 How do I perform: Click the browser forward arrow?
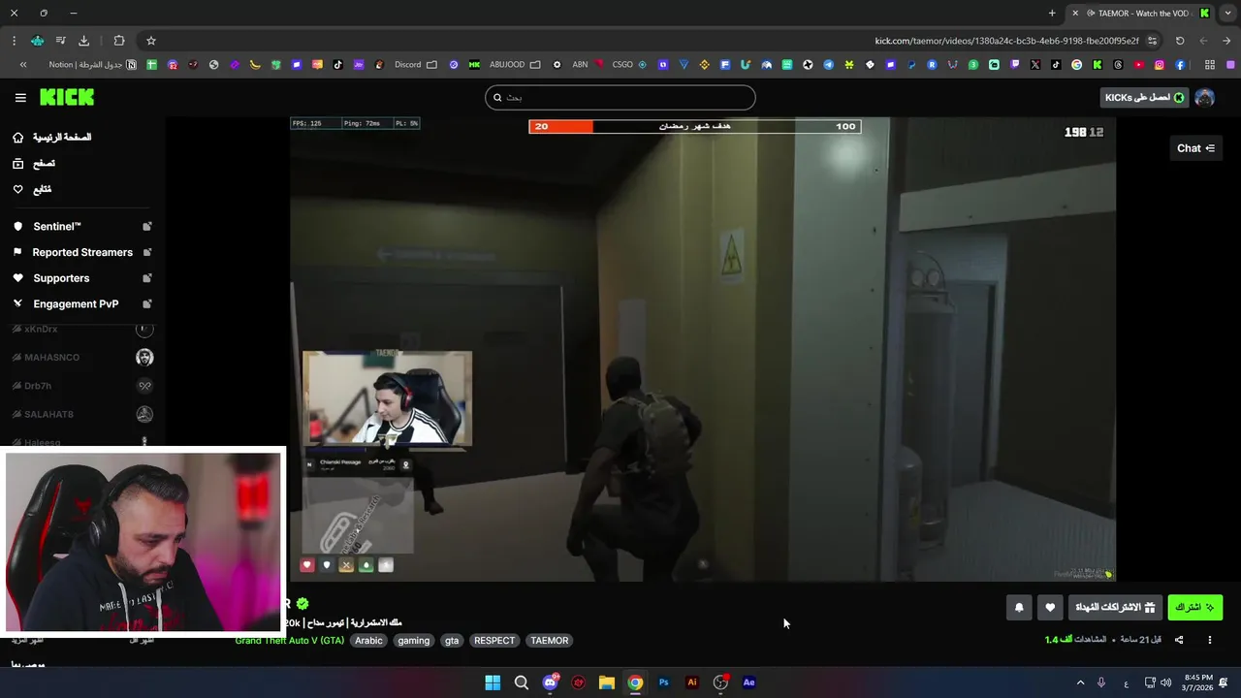click(x=1203, y=41)
